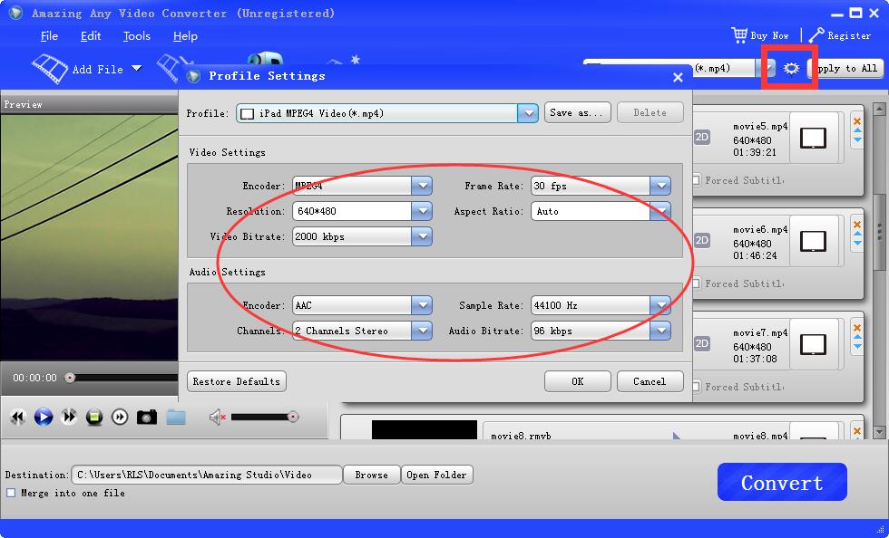Expand the Resolution 640*480 dropdown
The height and width of the screenshot is (538, 889).
click(422, 211)
